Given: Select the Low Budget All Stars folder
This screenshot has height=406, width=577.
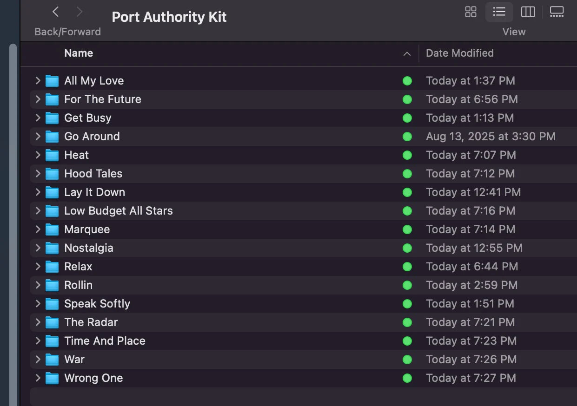Looking at the screenshot, I should coord(118,210).
